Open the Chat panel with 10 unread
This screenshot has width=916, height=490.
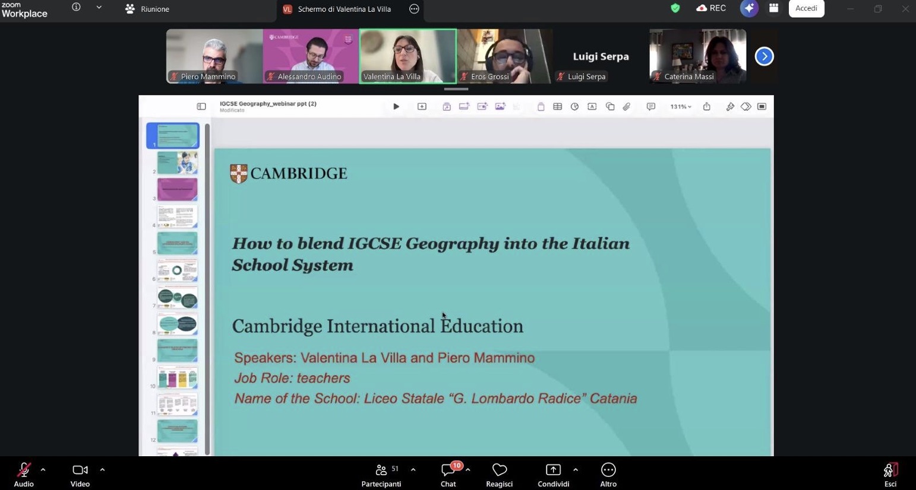448,475
